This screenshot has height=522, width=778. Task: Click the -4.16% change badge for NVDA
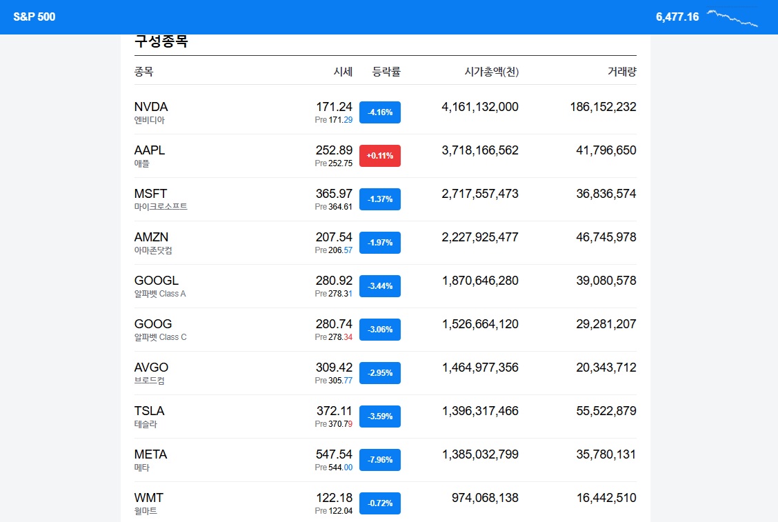(x=379, y=112)
